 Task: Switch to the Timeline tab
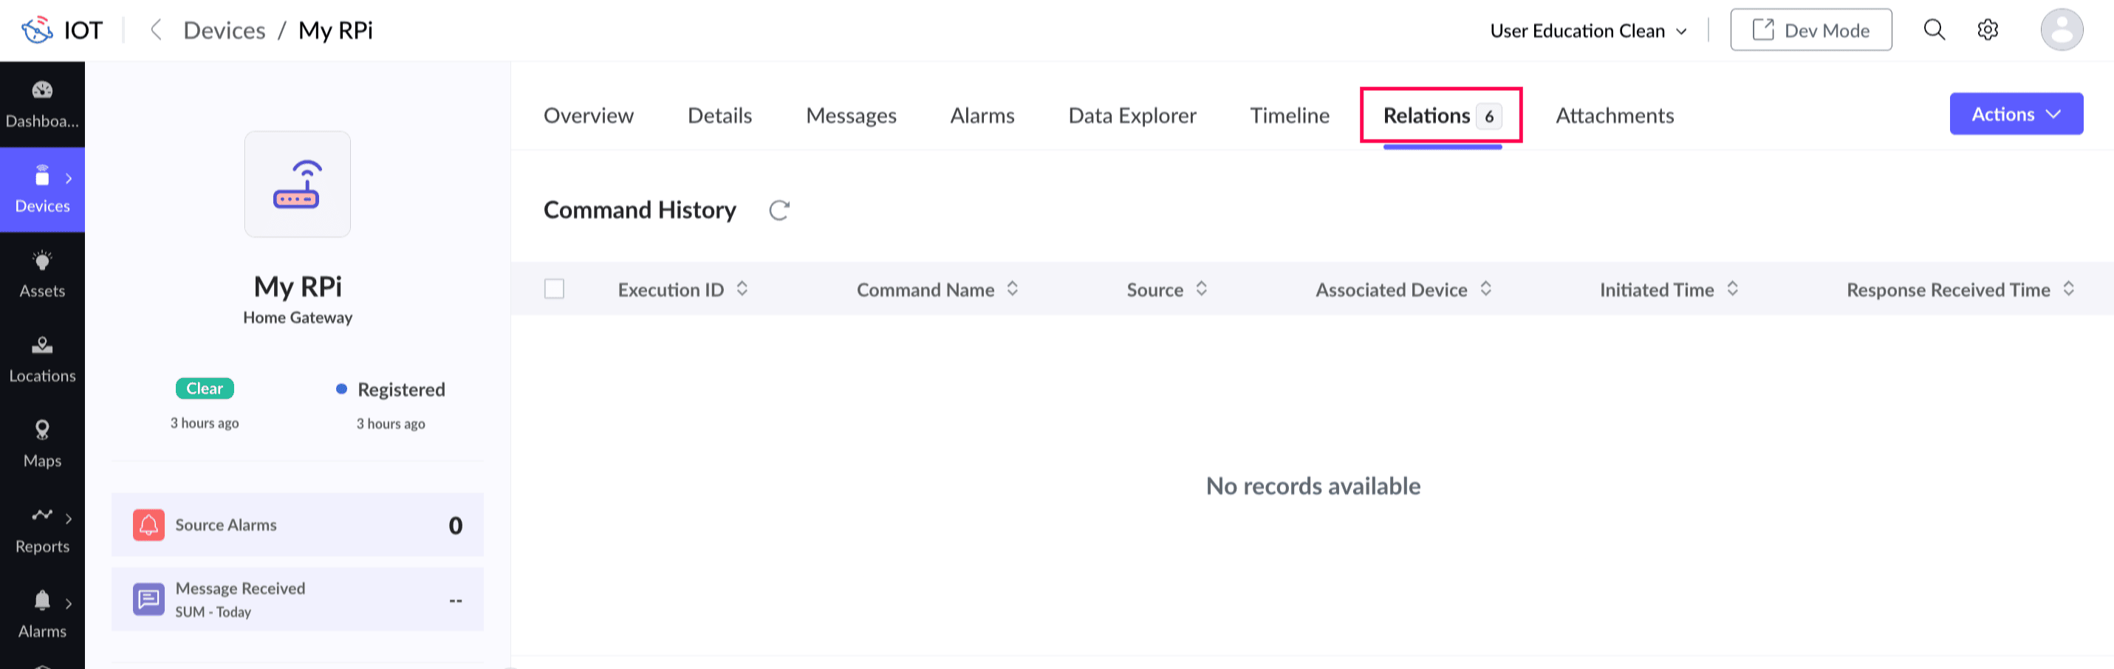pyautogui.click(x=1289, y=116)
